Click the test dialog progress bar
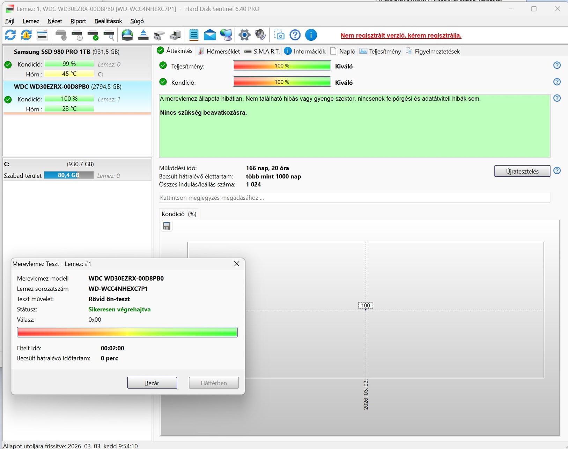 point(127,332)
